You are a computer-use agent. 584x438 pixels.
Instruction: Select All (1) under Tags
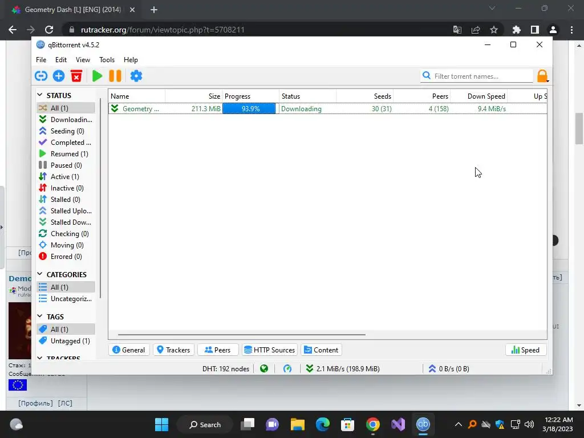(x=66, y=329)
